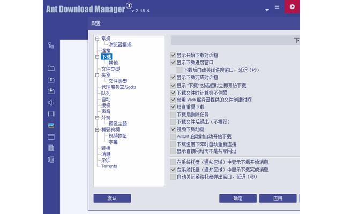Viewport: 343px width, 214px height.
Task: Select 浏览器集成 in the settings tree
Action: 120,45
